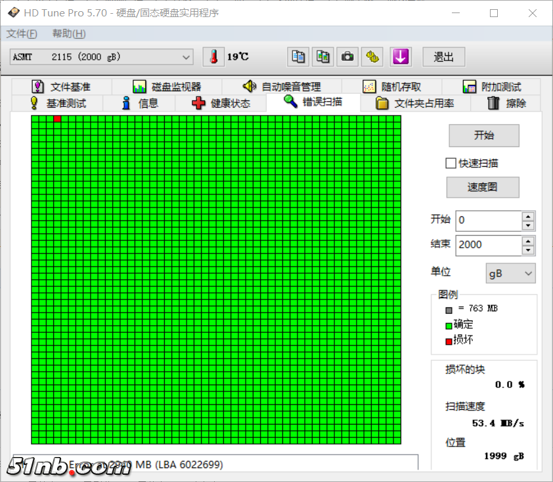Open the gB unit dropdown
553x482 pixels.
tap(510, 273)
